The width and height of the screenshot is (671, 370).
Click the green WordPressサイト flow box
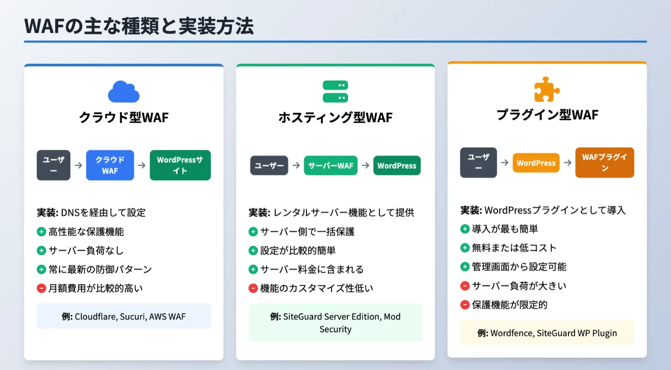tap(180, 165)
